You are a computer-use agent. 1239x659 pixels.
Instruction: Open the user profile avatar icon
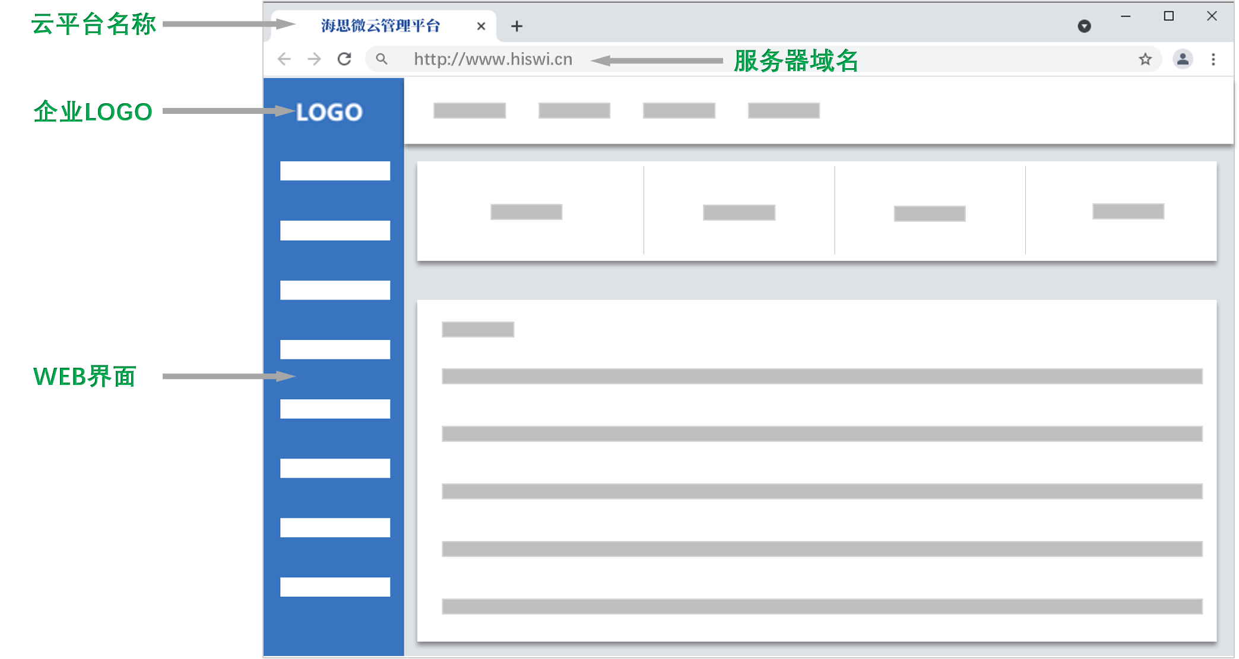pos(1183,59)
